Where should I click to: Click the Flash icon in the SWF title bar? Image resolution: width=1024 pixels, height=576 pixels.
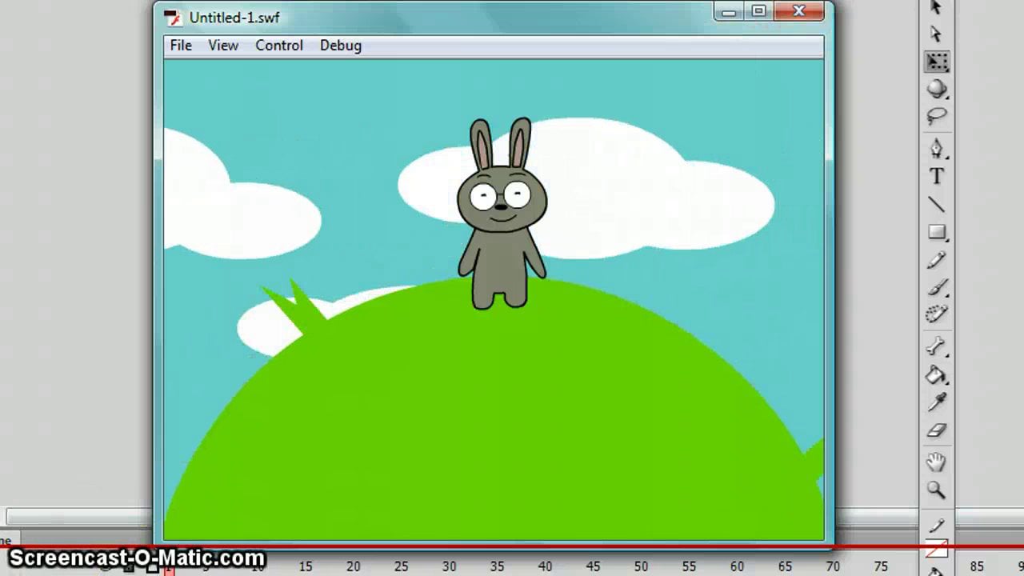click(x=173, y=18)
